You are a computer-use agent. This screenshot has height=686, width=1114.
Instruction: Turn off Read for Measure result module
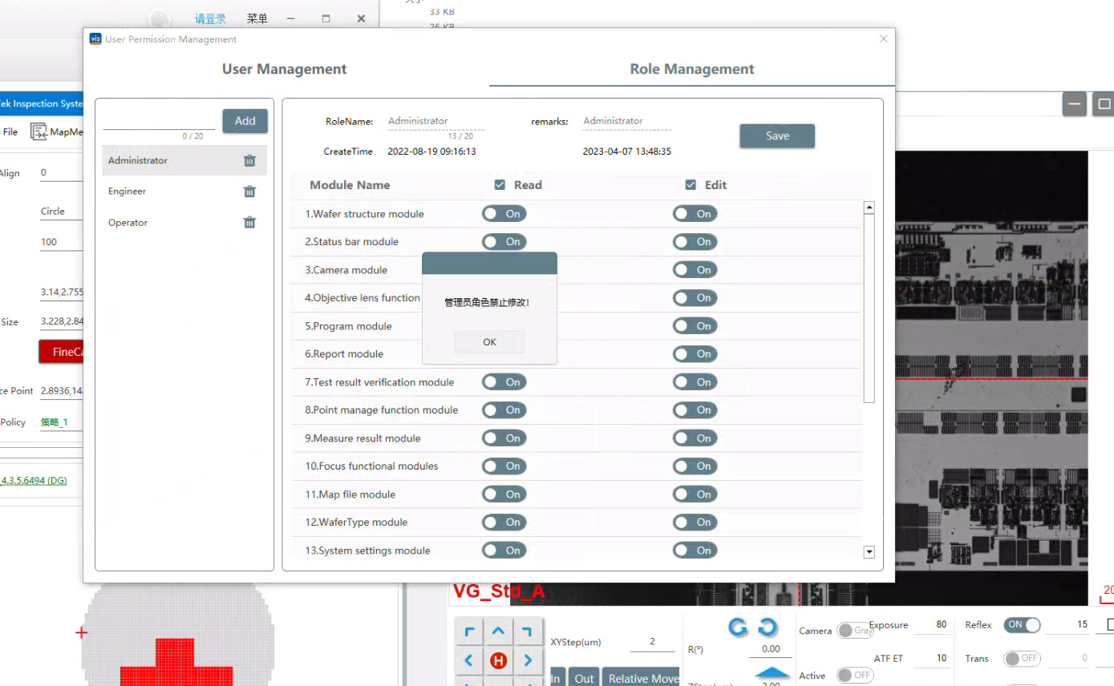click(x=504, y=438)
